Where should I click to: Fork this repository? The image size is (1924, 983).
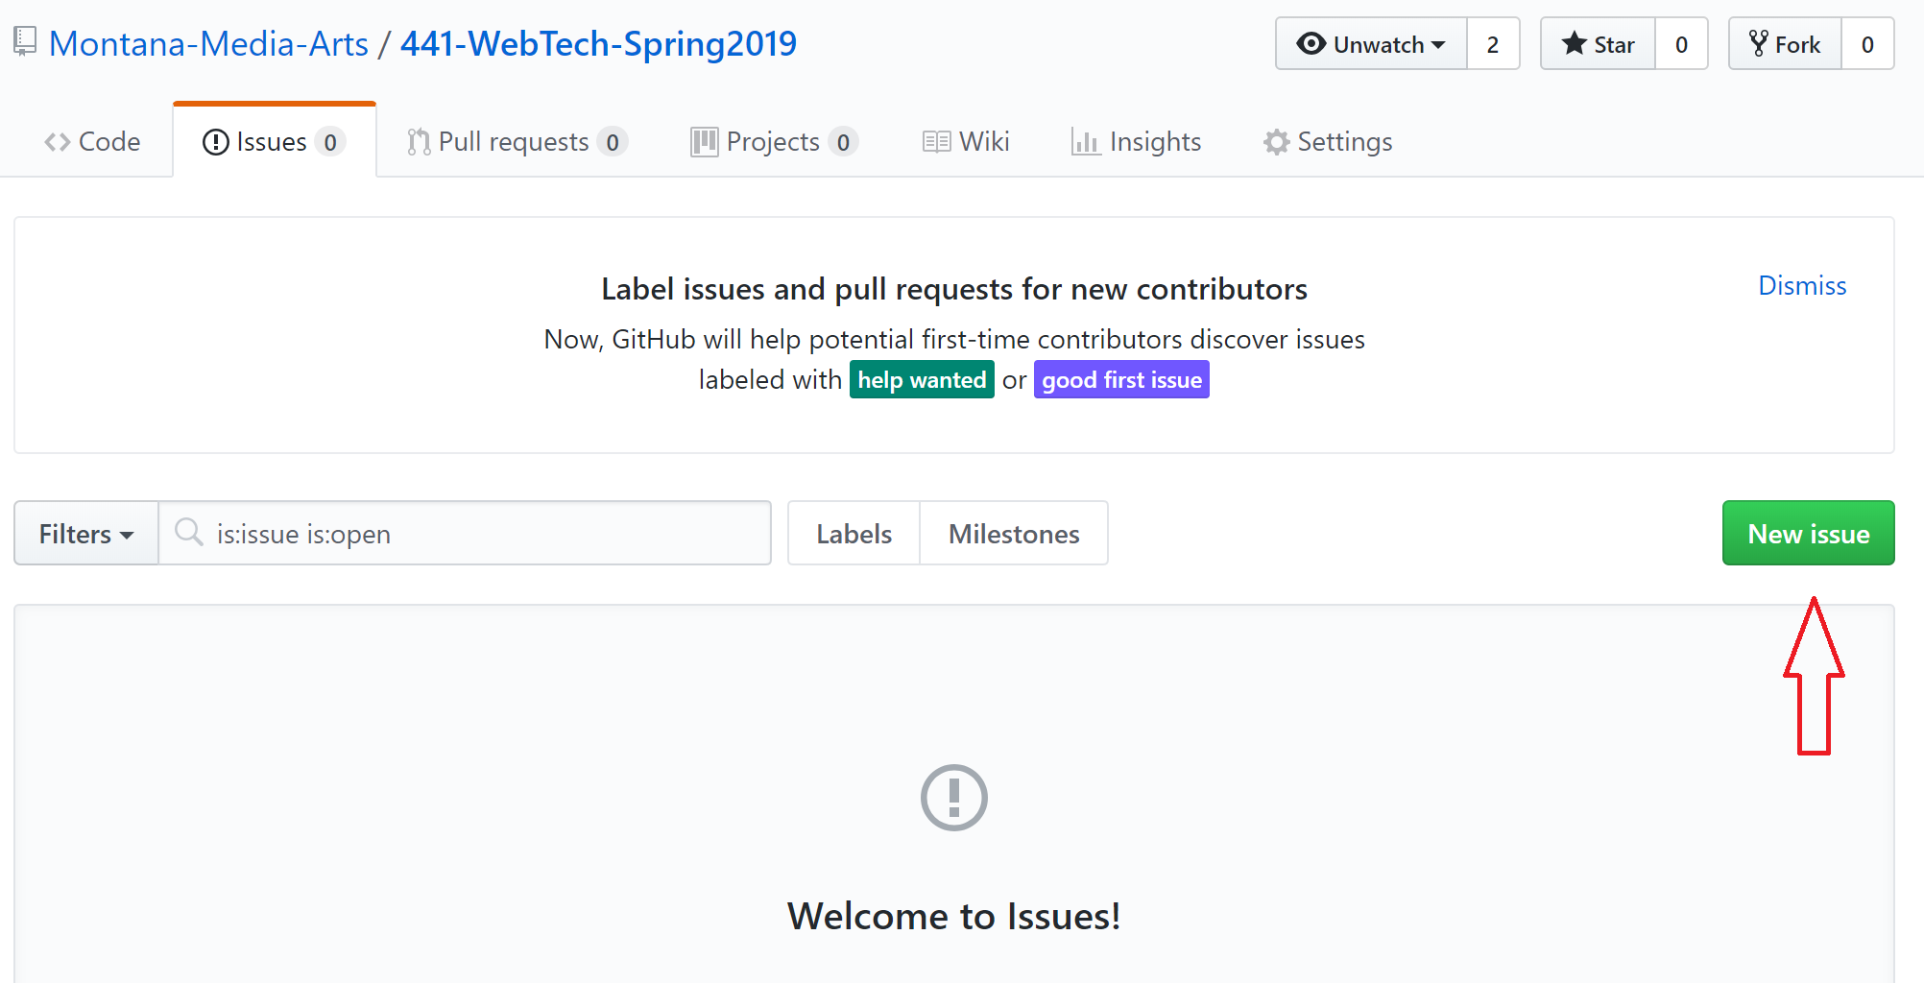(1785, 44)
